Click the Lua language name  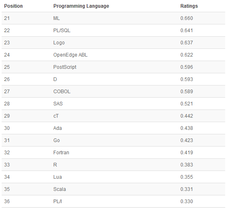[x=57, y=177]
